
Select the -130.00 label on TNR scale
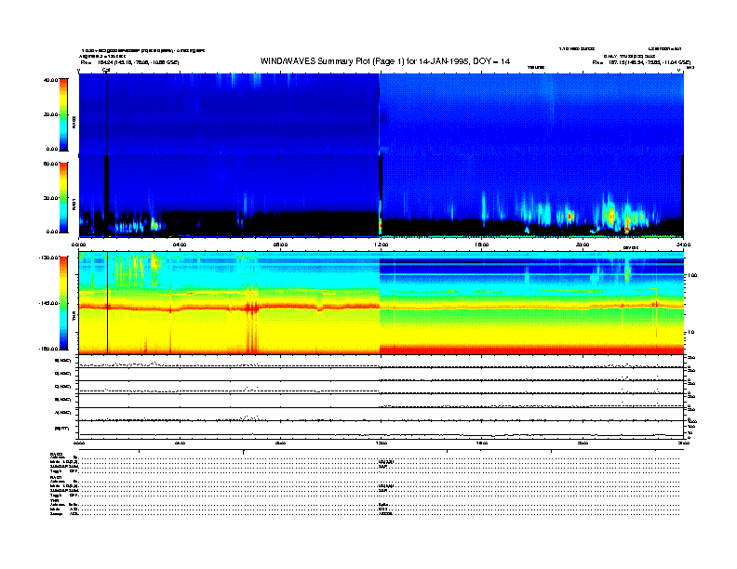[x=49, y=258]
